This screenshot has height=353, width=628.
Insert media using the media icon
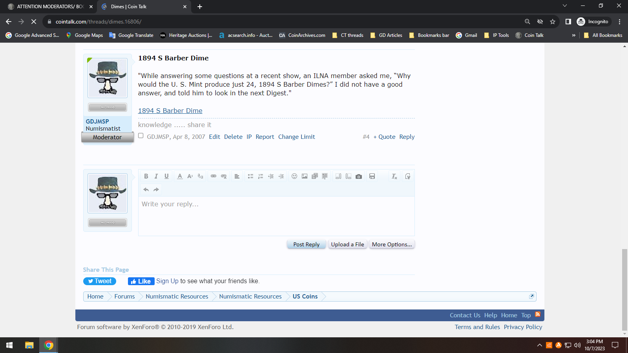tap(315, 176)
